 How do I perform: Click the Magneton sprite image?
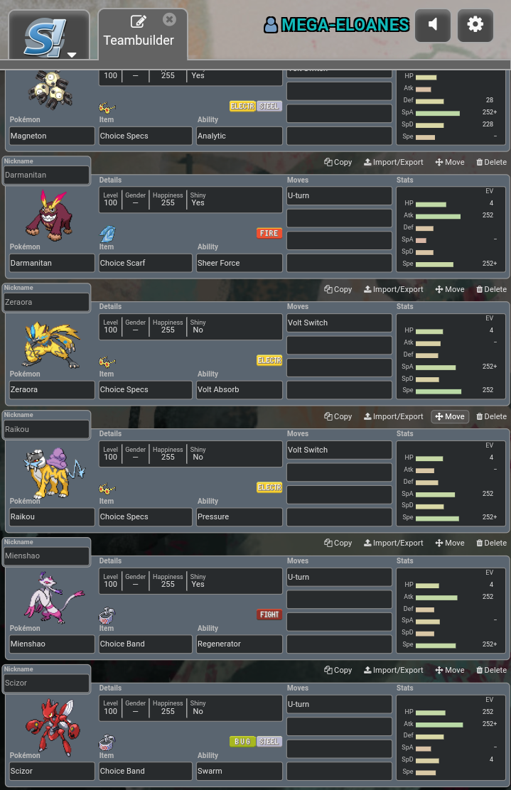click(50, 90)
